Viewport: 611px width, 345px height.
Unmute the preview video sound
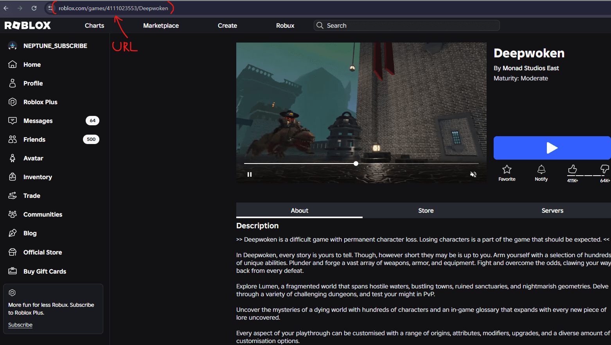473,174
